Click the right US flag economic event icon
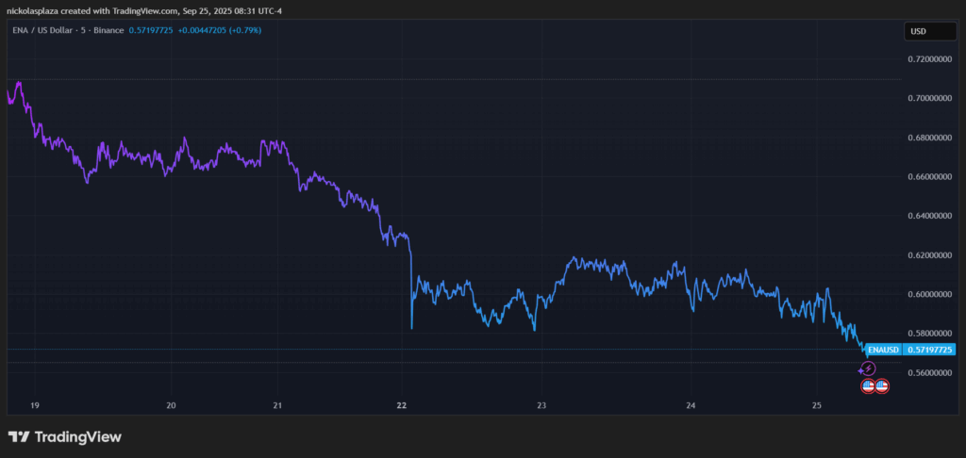 tap(882, 385)
